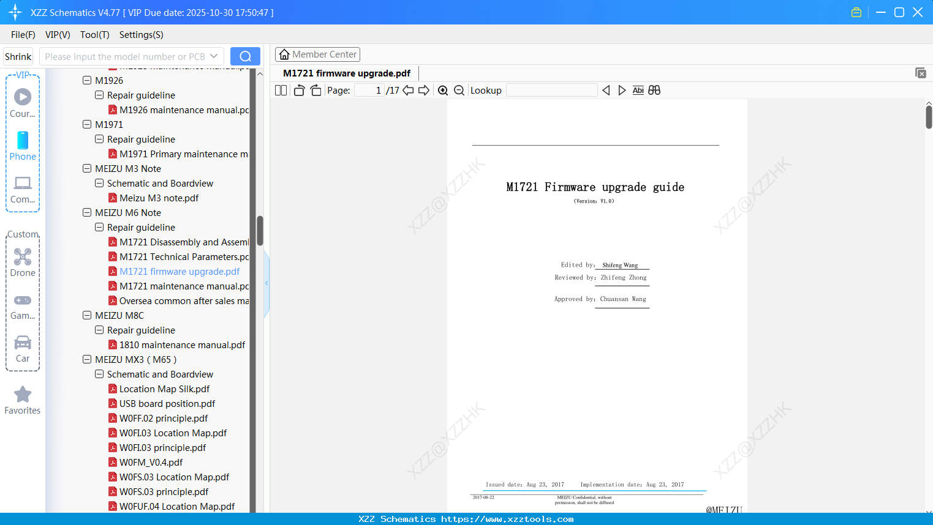Toggle the binoculars search mode
Image resolution: width=933 pixels, height=525 pixels.
coord(654,90)
